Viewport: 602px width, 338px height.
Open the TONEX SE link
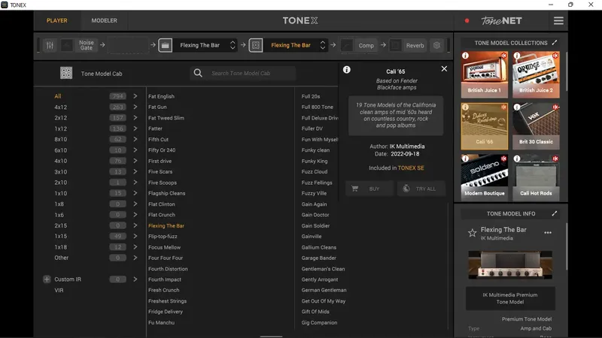[x=411, y=167]
